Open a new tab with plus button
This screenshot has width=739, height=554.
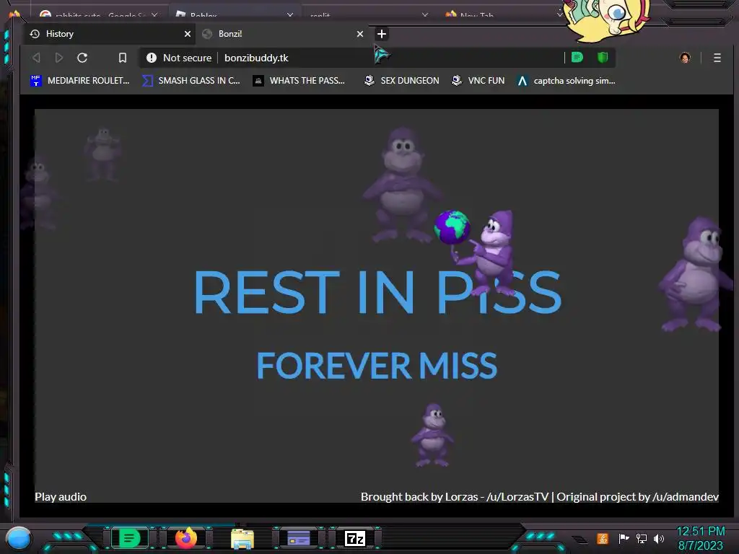pos(382,34)
